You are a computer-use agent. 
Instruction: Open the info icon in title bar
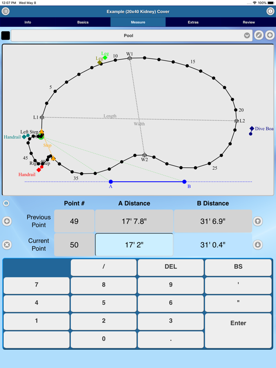[270, 11]
